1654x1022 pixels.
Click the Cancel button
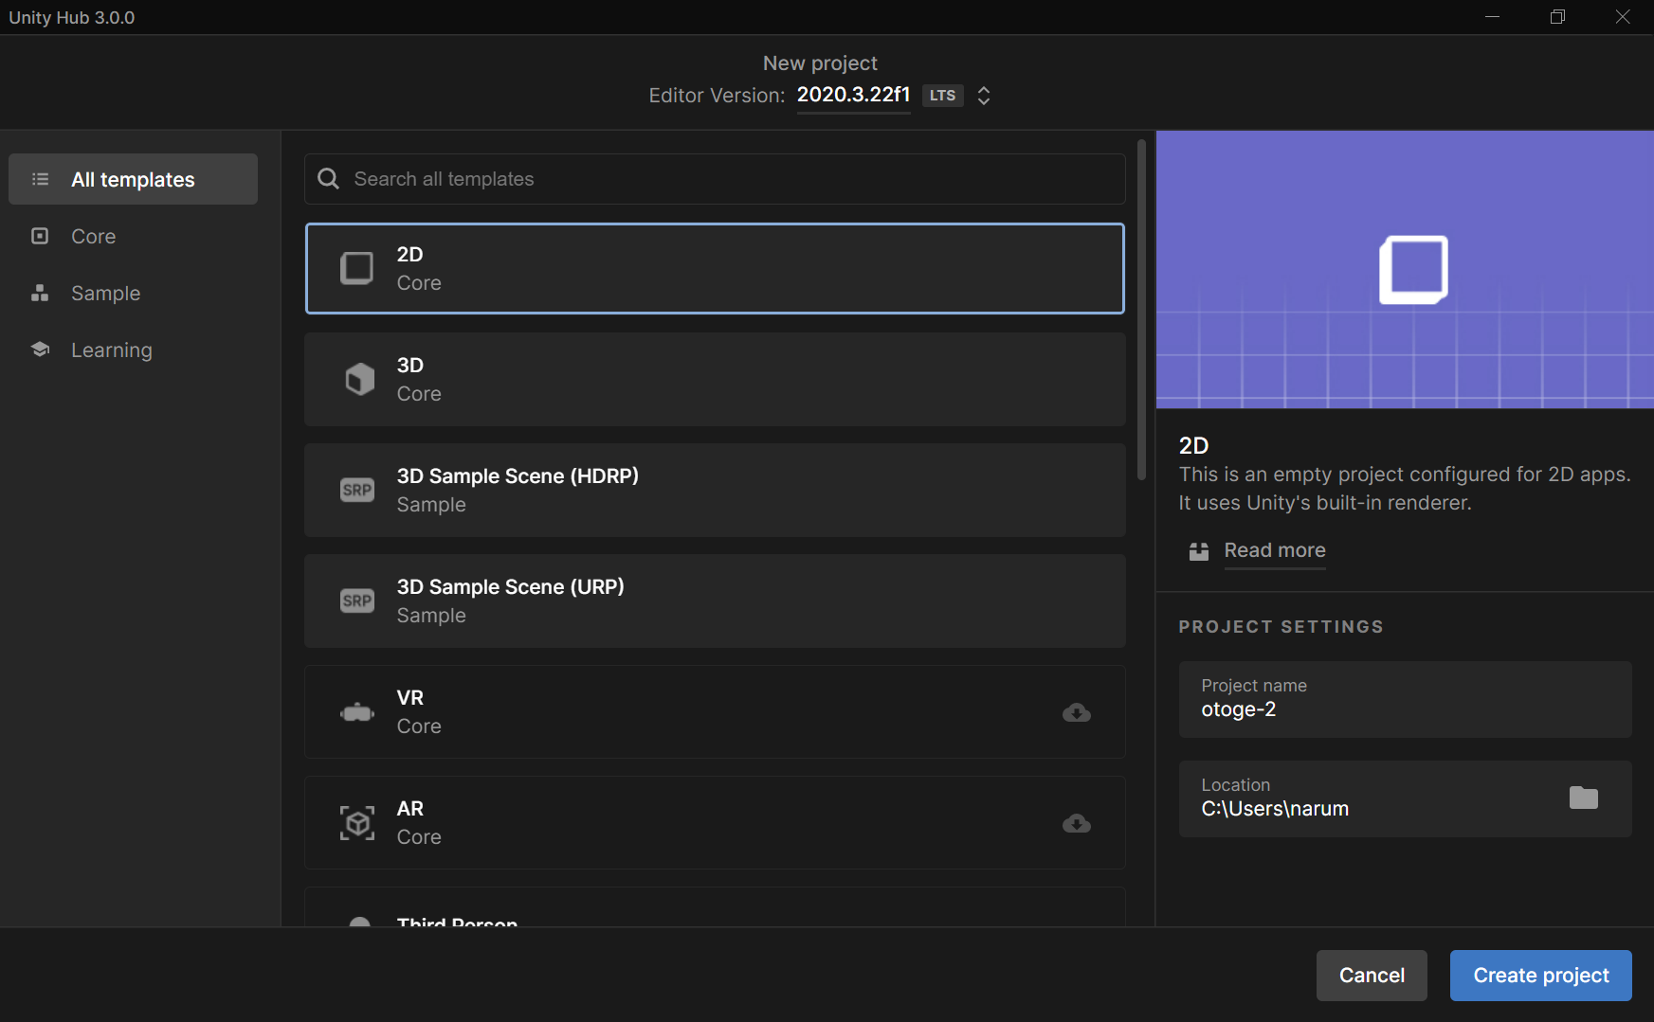pyautogui.click(x=1372, y=976)
